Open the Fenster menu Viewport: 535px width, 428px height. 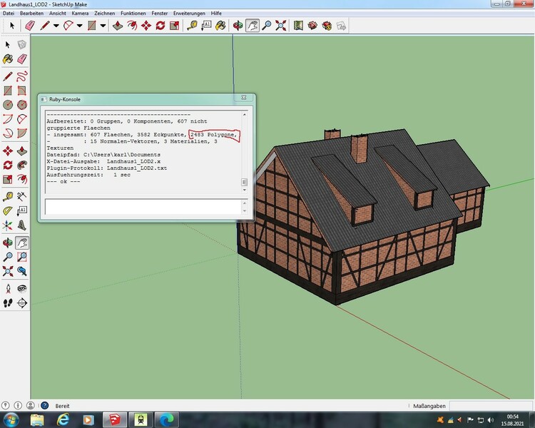coord(160,14)
